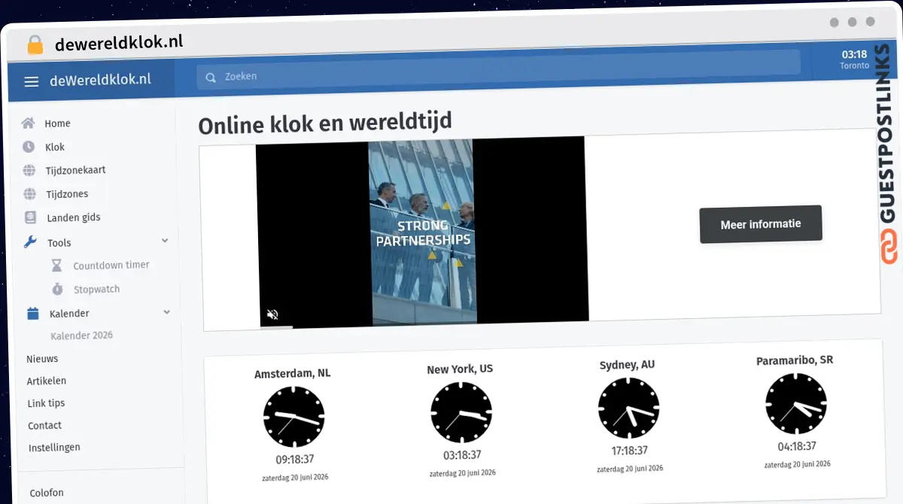This screenshot has height=504, width=903.
Task: Click the deWereldklok.nl site logo
Action: [100, 80]
